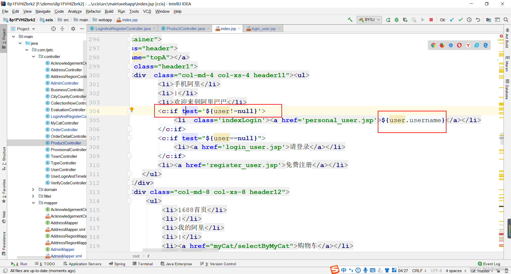Toggle tool window bars icon in status bar
The width and height of the screenshot is (511, 274).
[5, 271]
